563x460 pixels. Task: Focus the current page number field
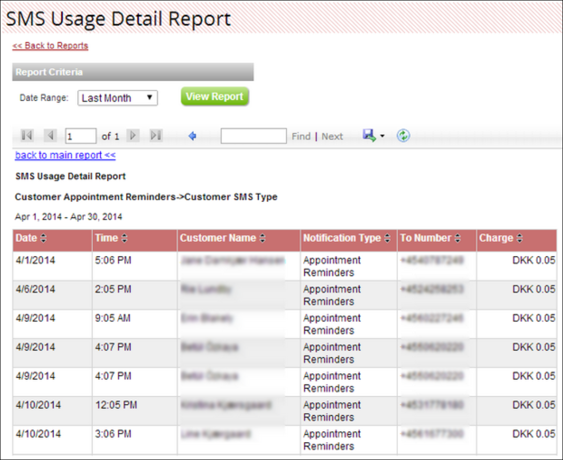coord(80,136)
